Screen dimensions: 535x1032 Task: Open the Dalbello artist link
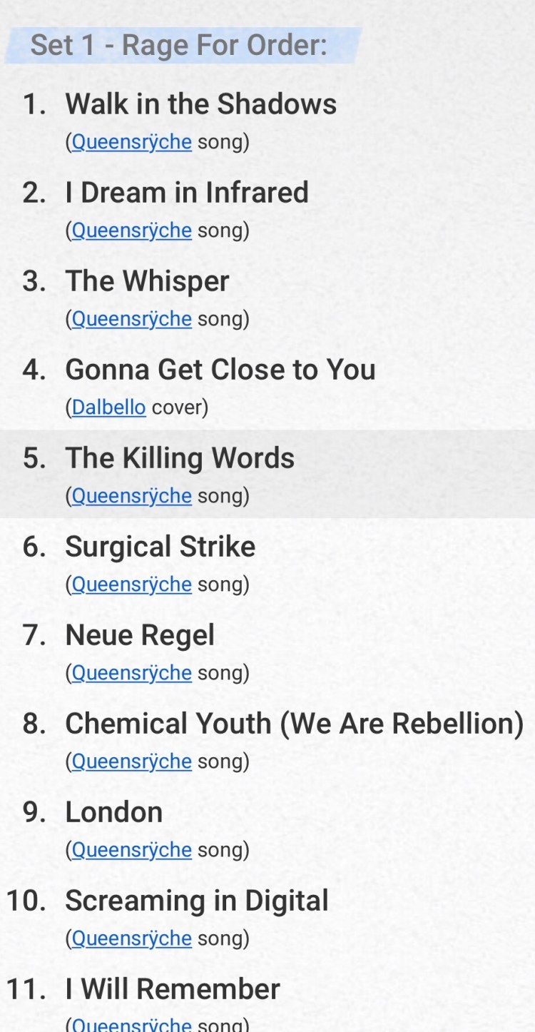point(108,408)
